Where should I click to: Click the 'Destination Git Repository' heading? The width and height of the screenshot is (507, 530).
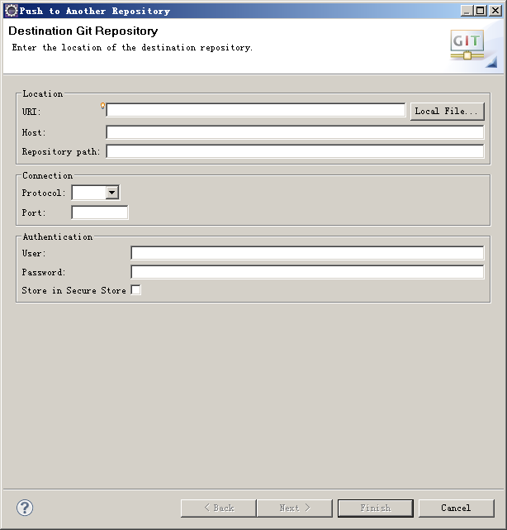point(83,31)
